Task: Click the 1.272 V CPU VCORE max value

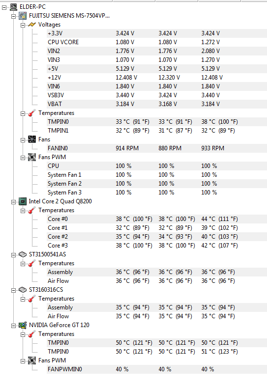Action: click(x=210, y=42)
